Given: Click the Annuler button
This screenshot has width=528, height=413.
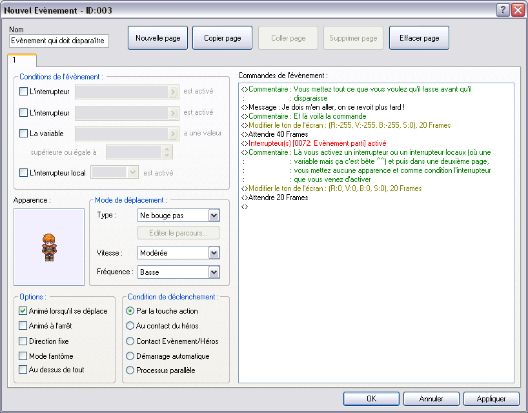Looking at the screenshot, I should (x=431, y=399).
